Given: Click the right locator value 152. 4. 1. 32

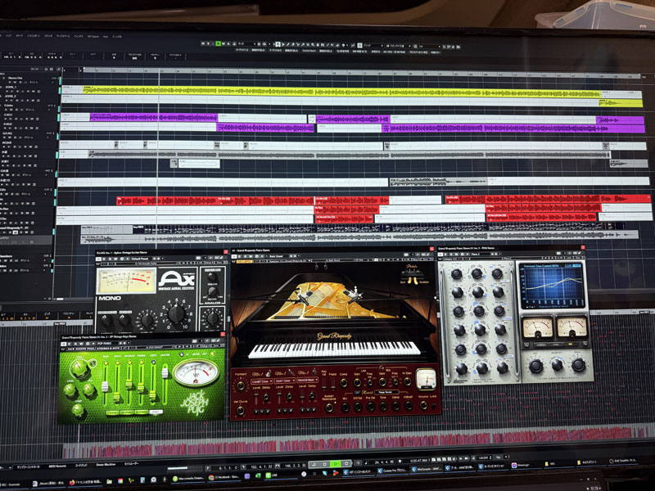Looking at the screenshot, I should pyautogui.click(x=260, y=466).
